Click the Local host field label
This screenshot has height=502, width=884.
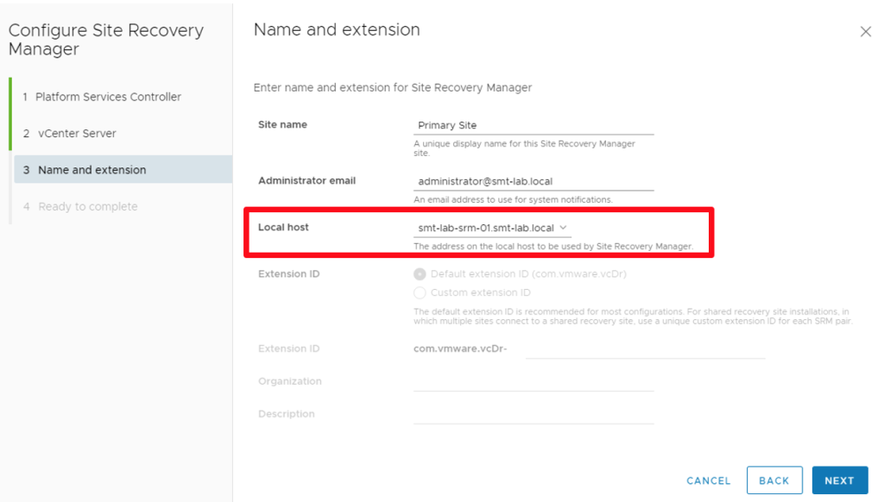coord(283,228)
